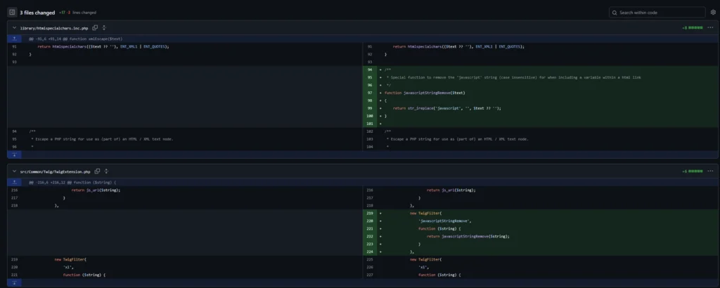Toggle the file tree sidebar panel icon
The width and height of the screenshot is (720, 288).
13,13
